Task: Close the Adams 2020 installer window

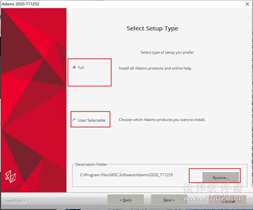Action: (x=248, y=4)
